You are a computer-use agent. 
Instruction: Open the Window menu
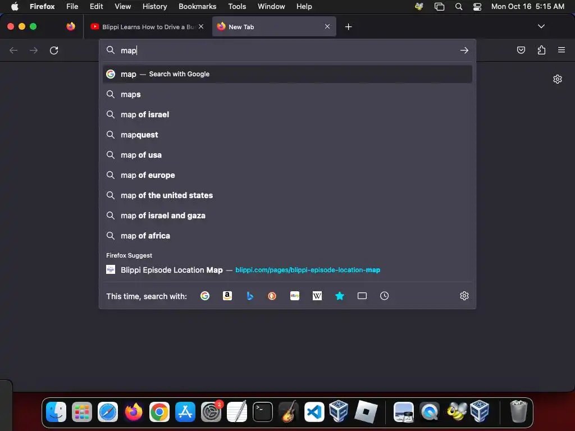coord(271,6)
